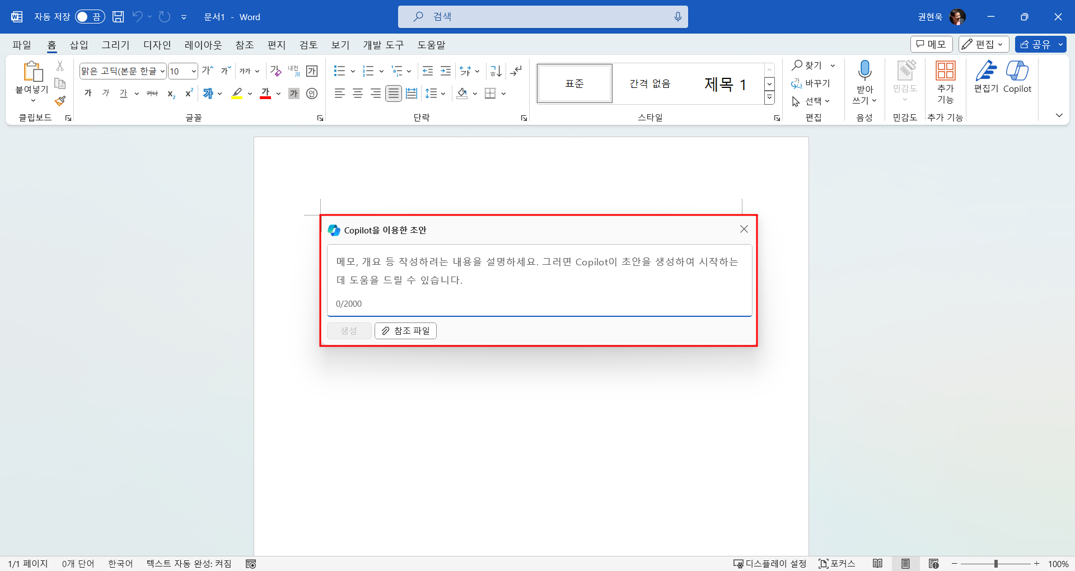
Task: Sort paragraphs with the sort icon
Action: coord(496,71)
